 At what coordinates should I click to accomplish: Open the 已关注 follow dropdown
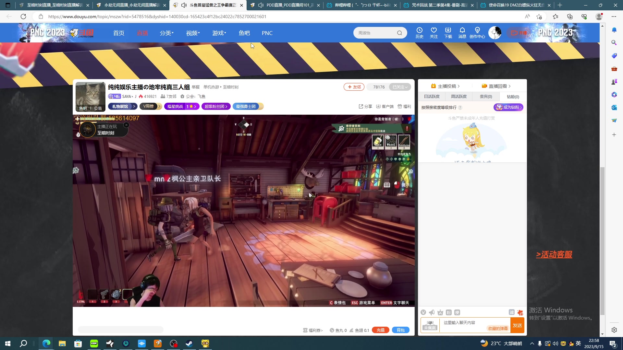[400, 87]
